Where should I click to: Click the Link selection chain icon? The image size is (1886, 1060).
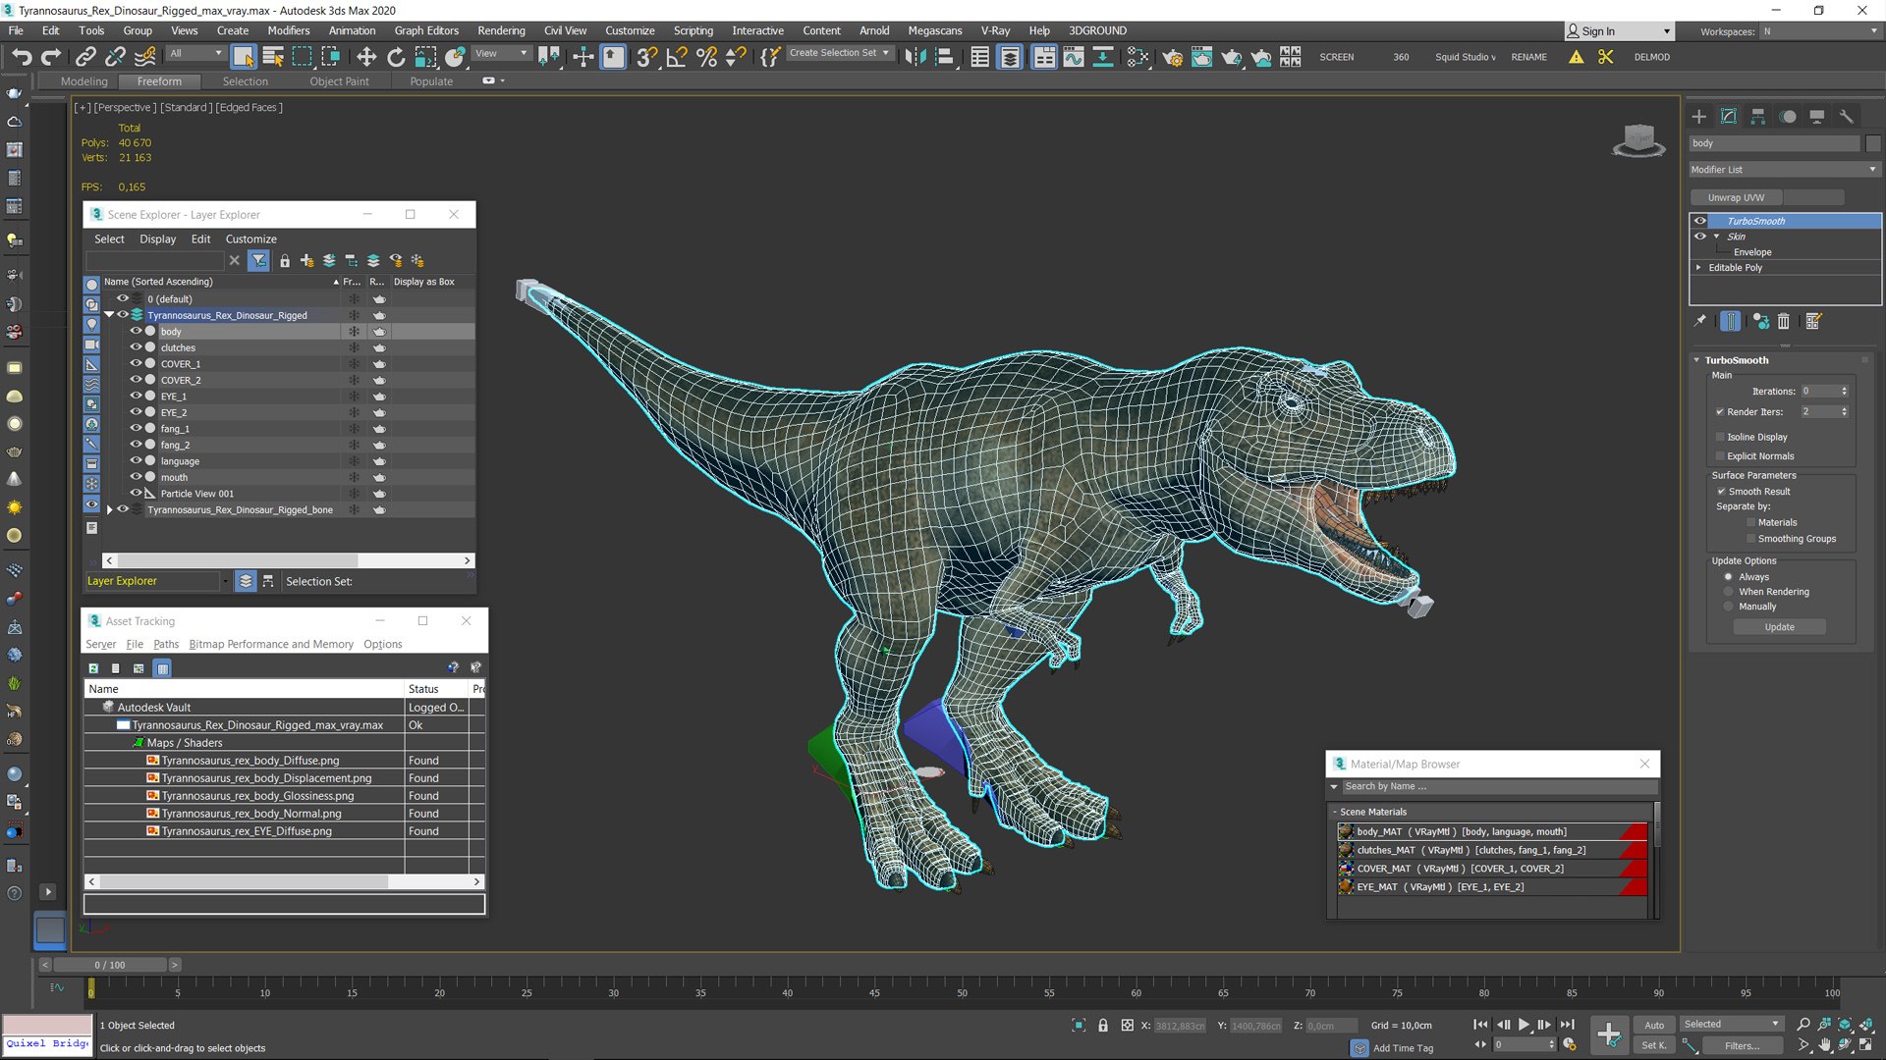(x=85, y=57)
